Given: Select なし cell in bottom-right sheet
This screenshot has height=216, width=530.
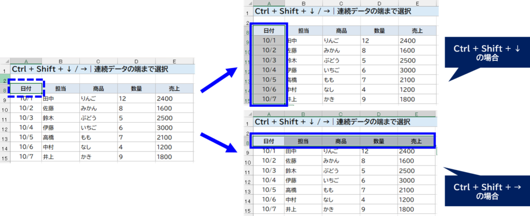Looking at the screenshot, I should (341, 200).
